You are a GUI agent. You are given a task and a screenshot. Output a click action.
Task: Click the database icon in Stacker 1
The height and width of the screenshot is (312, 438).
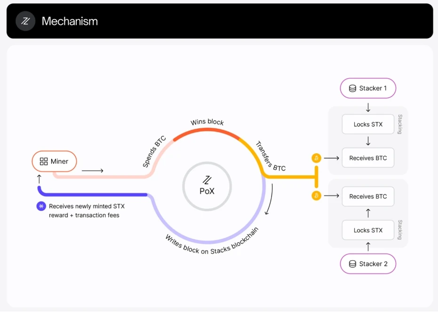[352, 88]
